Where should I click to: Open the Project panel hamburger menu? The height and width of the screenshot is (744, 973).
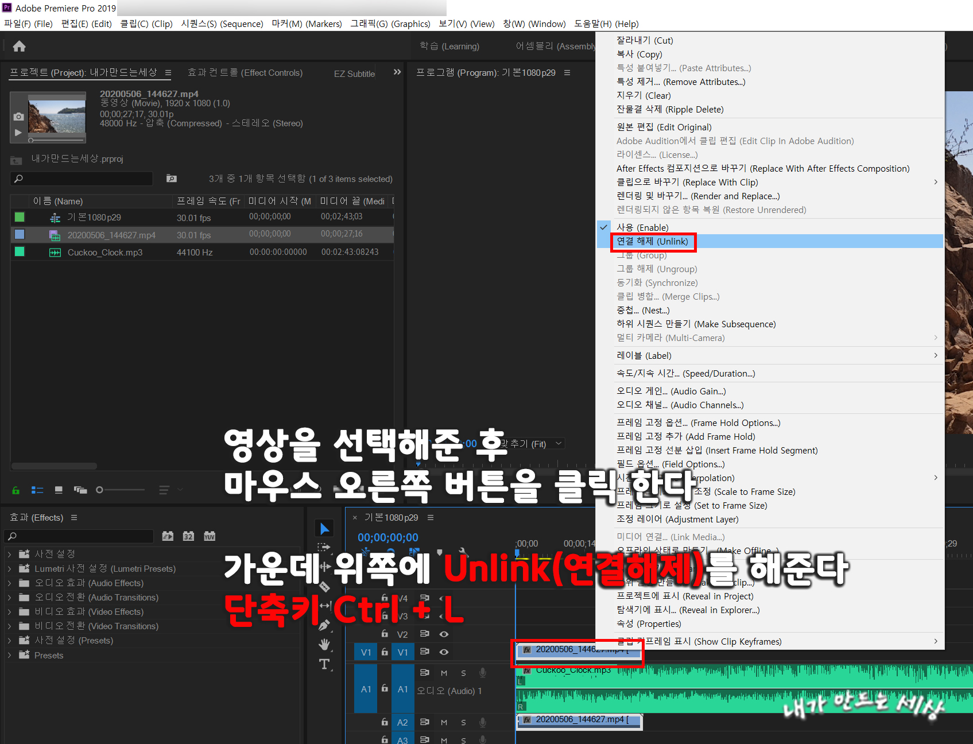[168, 73]
